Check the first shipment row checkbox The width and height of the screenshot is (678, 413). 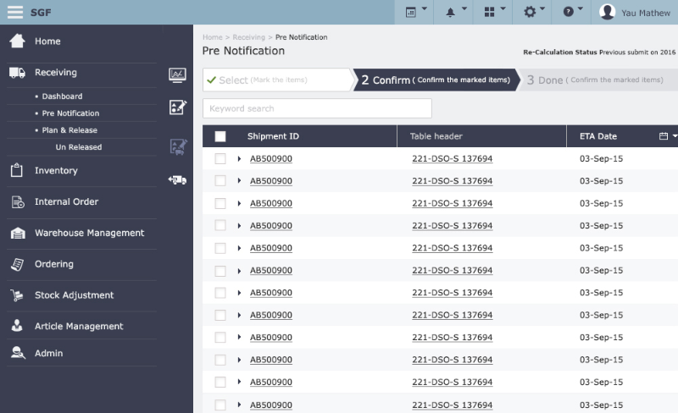[x=220, y=158]
